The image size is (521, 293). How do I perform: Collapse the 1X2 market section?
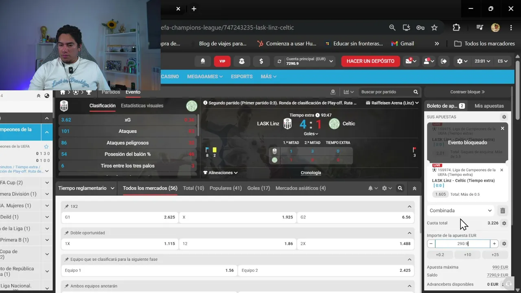pos(409,207)
